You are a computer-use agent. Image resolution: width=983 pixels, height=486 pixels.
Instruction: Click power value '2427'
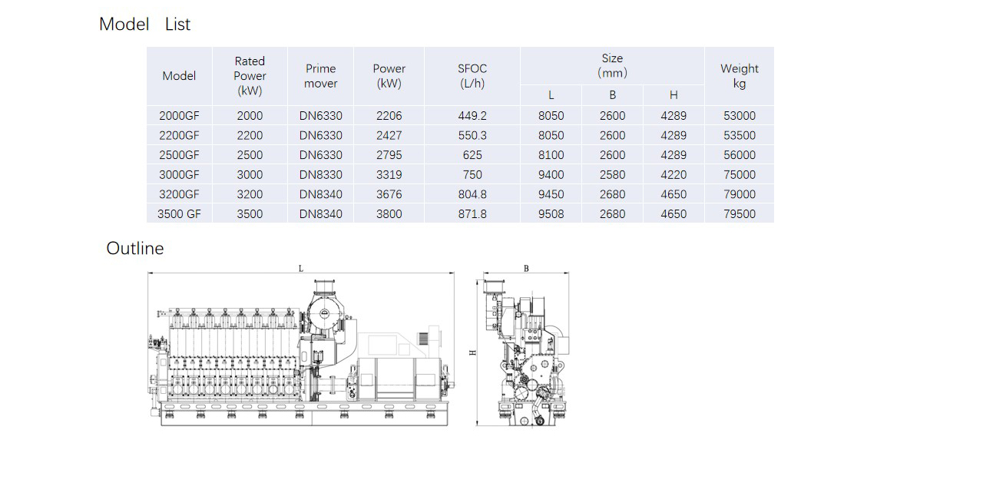(389, 135)
